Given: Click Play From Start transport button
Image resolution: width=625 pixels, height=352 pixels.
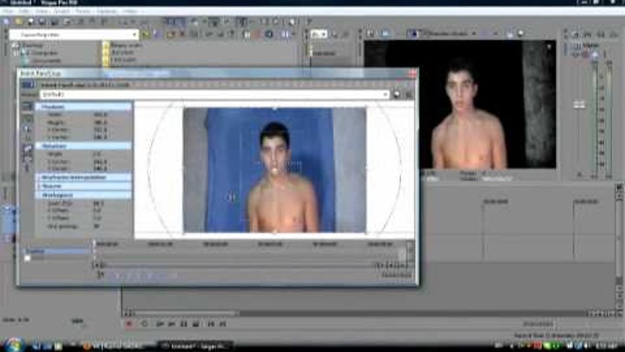Looking at the screenshot, I should (x=160, y=324).
